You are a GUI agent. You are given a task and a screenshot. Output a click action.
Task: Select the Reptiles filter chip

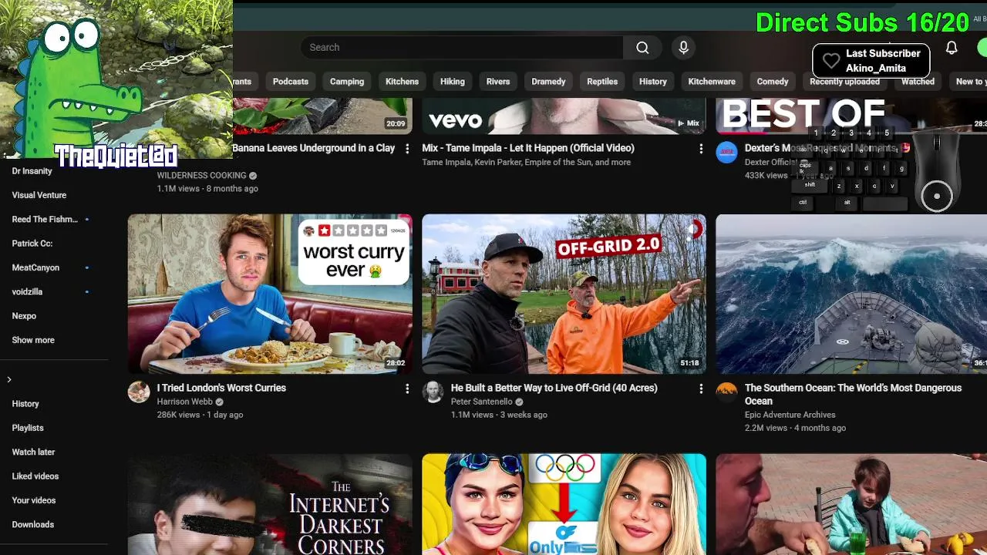[602, 82]
